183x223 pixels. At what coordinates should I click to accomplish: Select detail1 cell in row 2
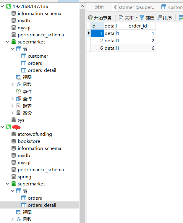pos(116,41)
